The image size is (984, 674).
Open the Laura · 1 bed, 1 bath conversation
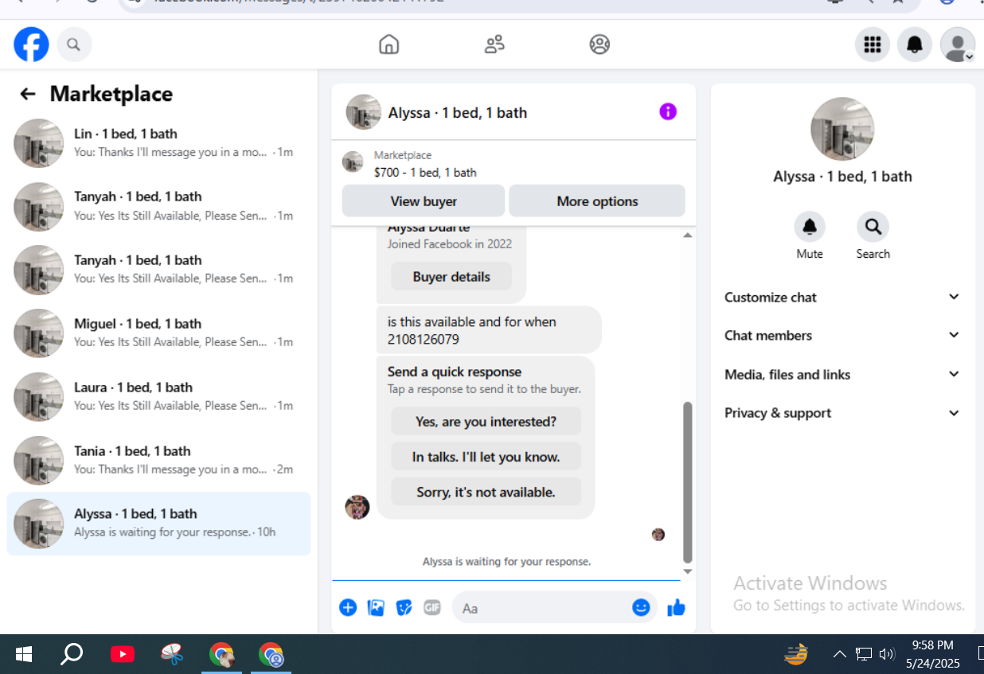[158, 396]
